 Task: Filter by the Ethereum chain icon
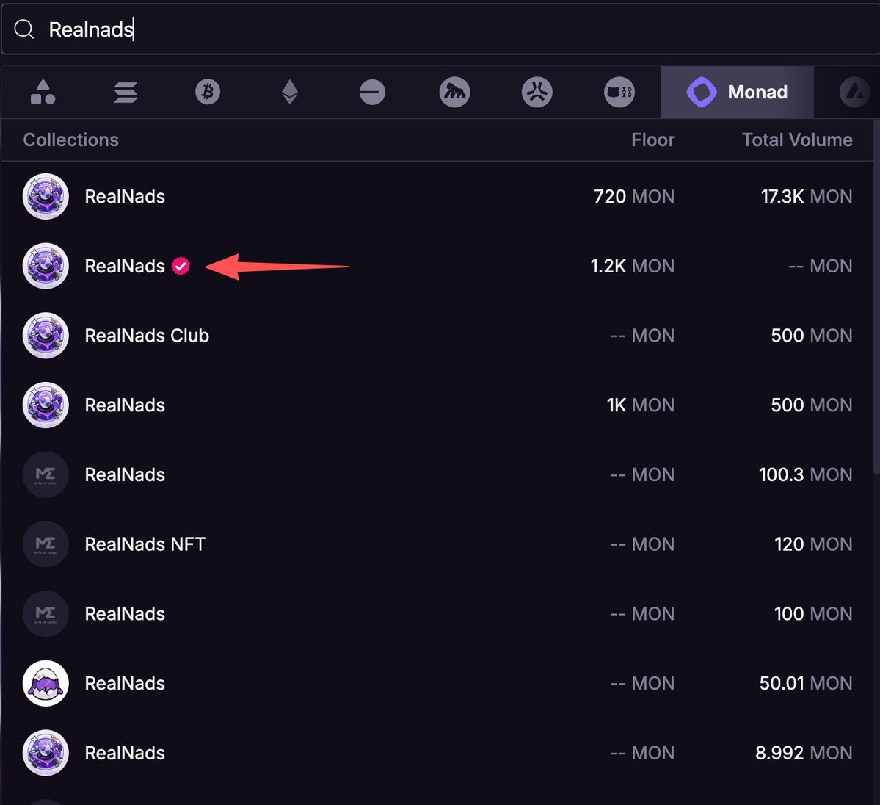click(x=290, y=92)
